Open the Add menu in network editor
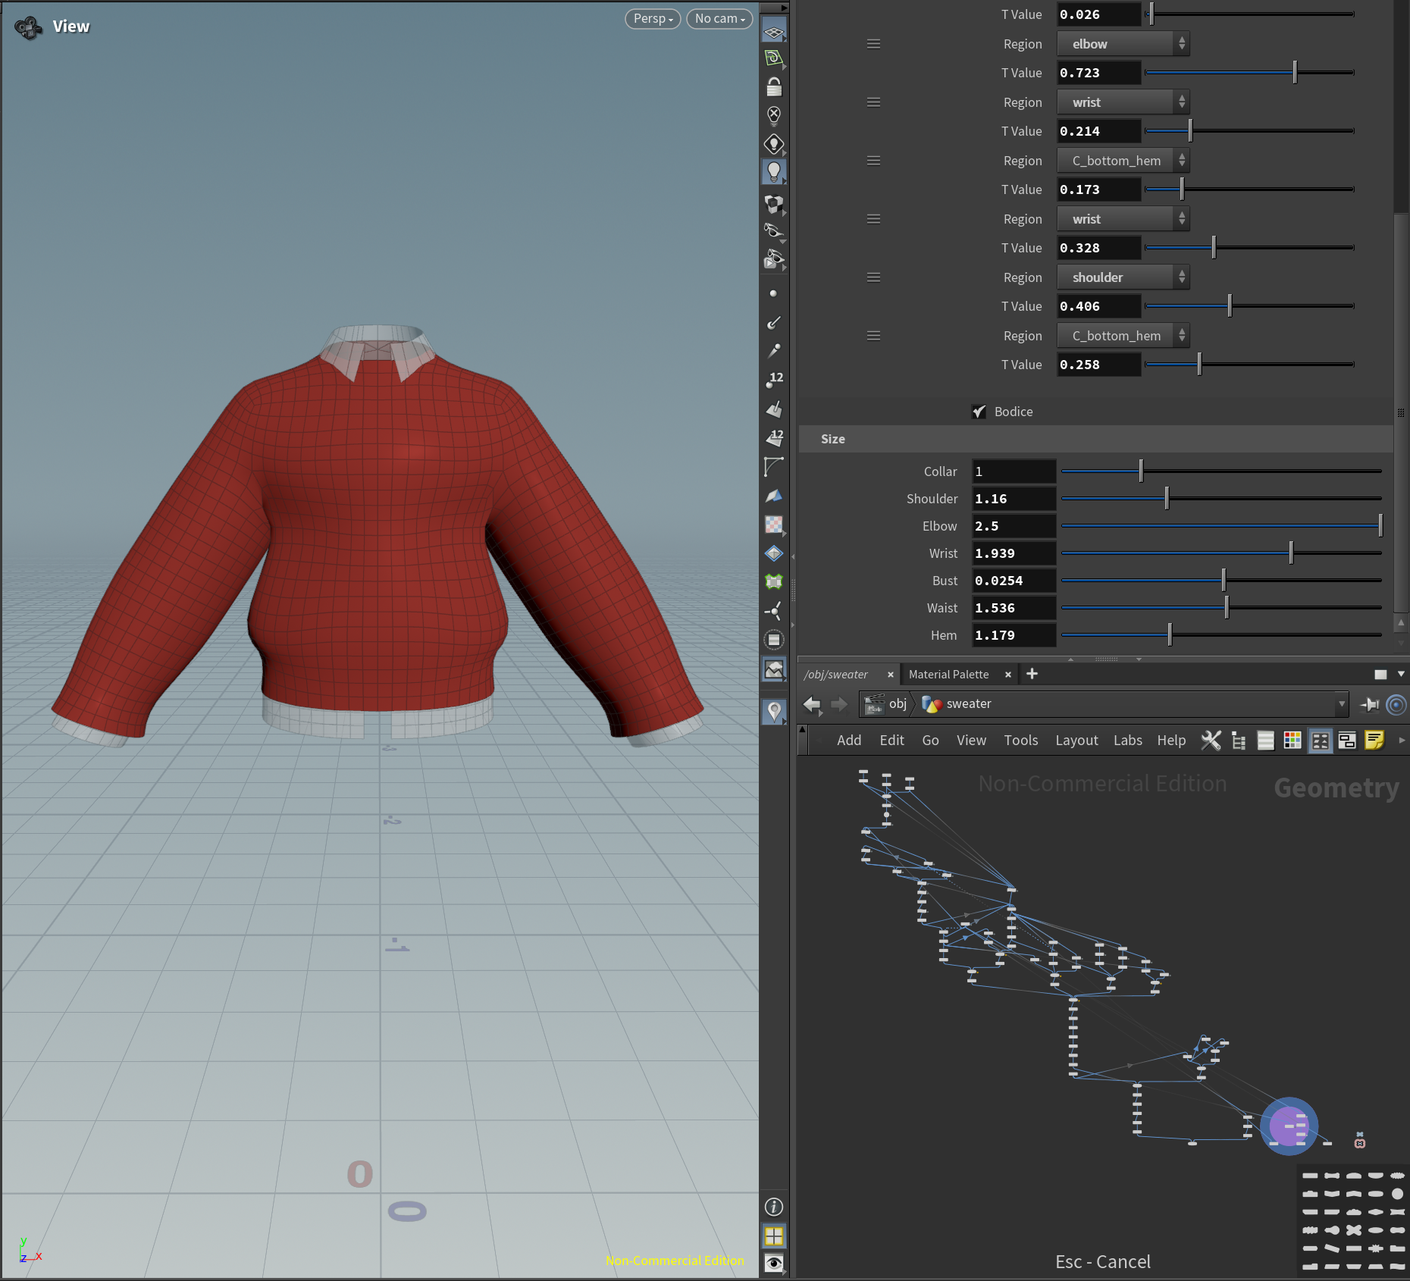Viewport: 1410px width, 1281px height. pyautogui.click(x=848, y=741)
